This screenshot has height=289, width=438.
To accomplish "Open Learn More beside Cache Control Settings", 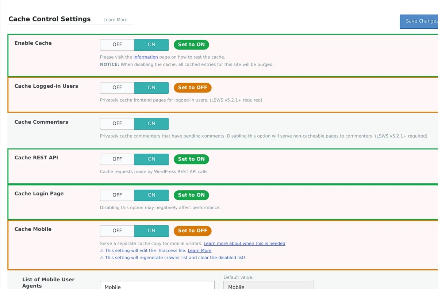I will pyautogui.click(x=115, y=20).
